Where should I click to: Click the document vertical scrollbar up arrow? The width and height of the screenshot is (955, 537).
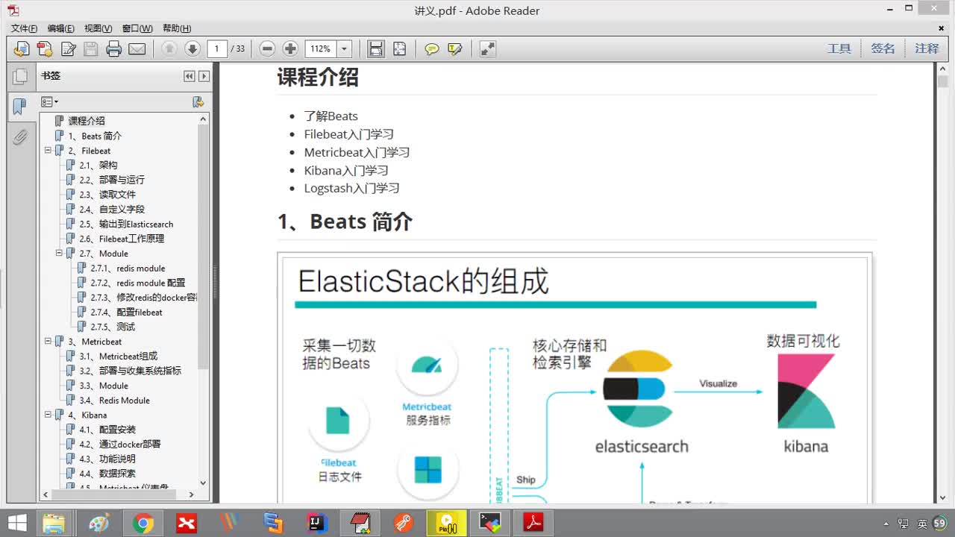pyautogui.click(x=943, y=69)
